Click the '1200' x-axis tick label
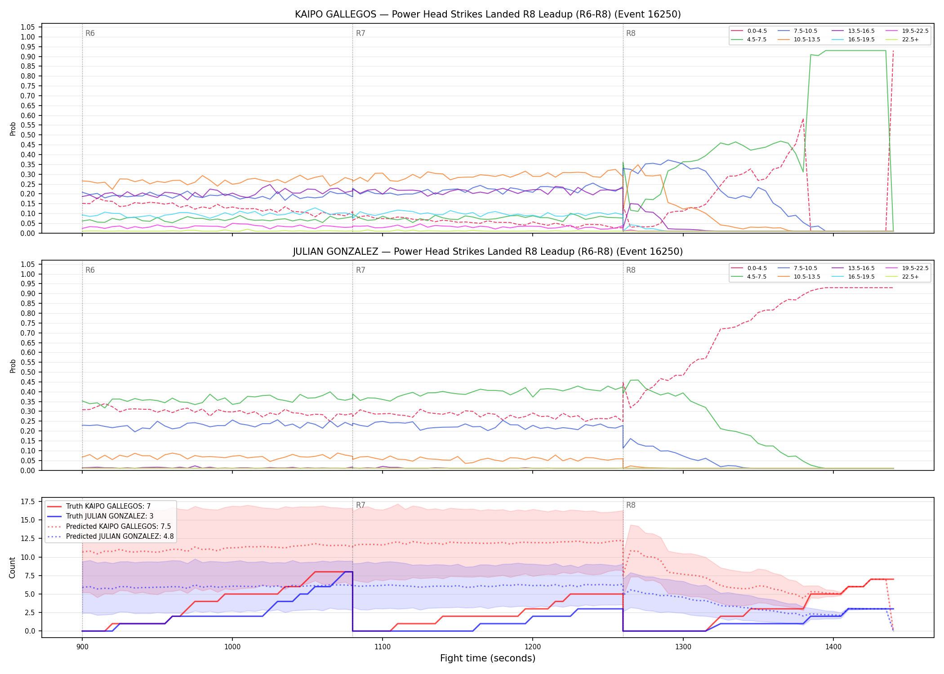944x674 pixels. (x=533, y=647)
